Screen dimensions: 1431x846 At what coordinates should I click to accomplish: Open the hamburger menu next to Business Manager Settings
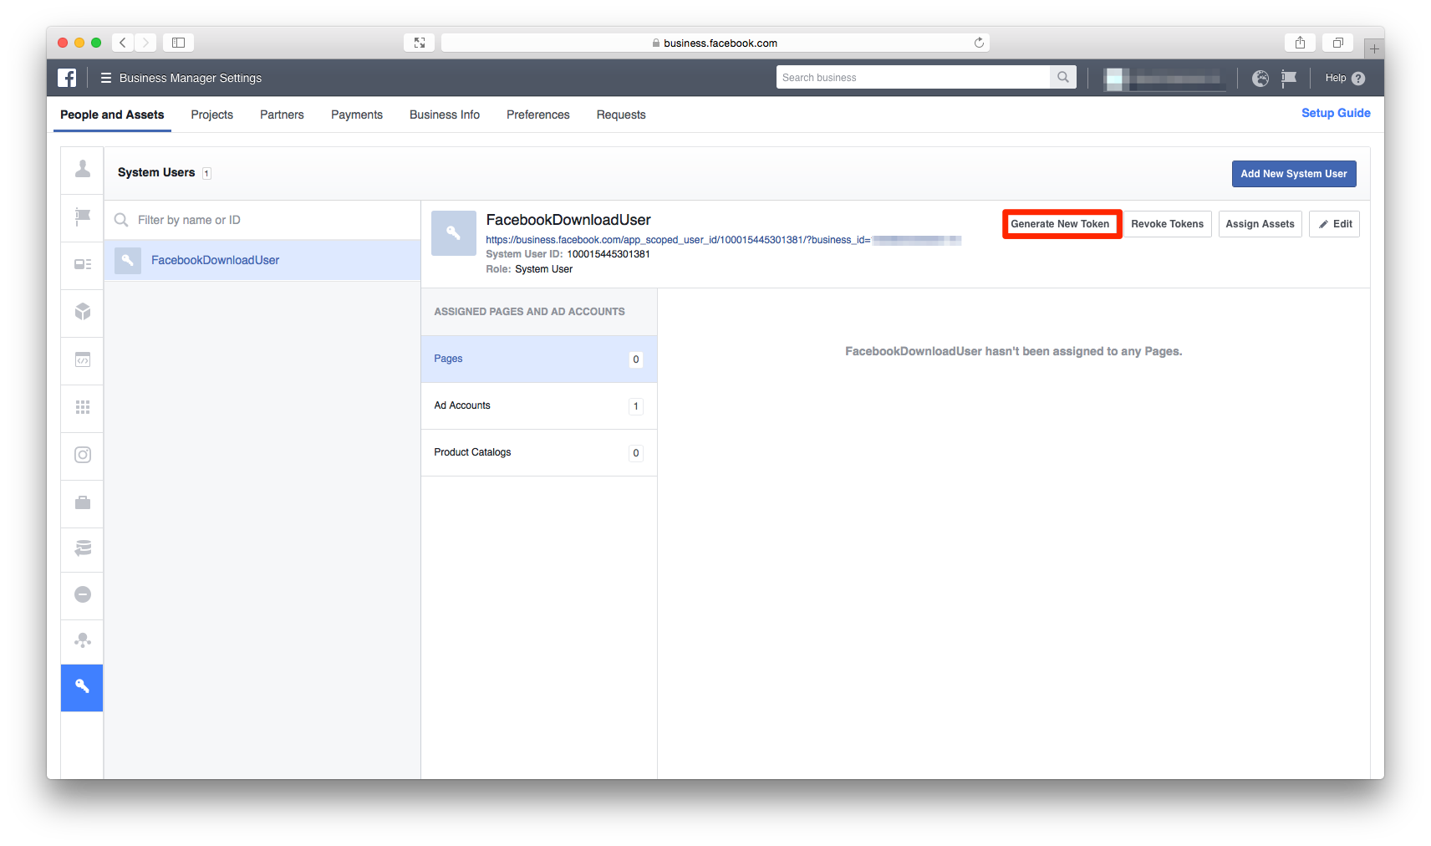tap(106, 78)
